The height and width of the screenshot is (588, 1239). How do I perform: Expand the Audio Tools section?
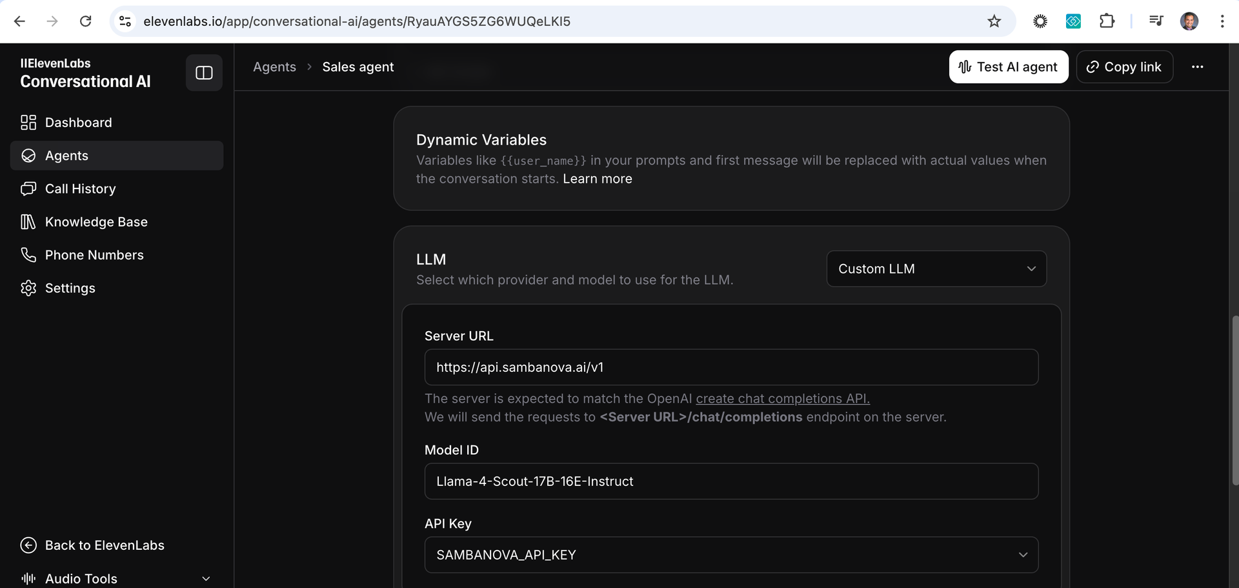click(x=117, y=578)
